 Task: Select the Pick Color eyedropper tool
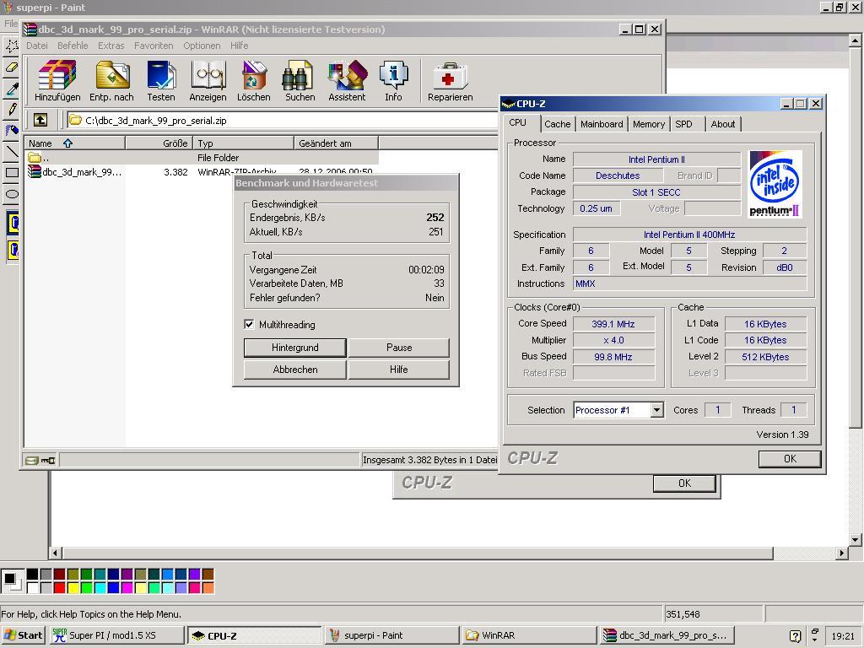tap(12, 88)
